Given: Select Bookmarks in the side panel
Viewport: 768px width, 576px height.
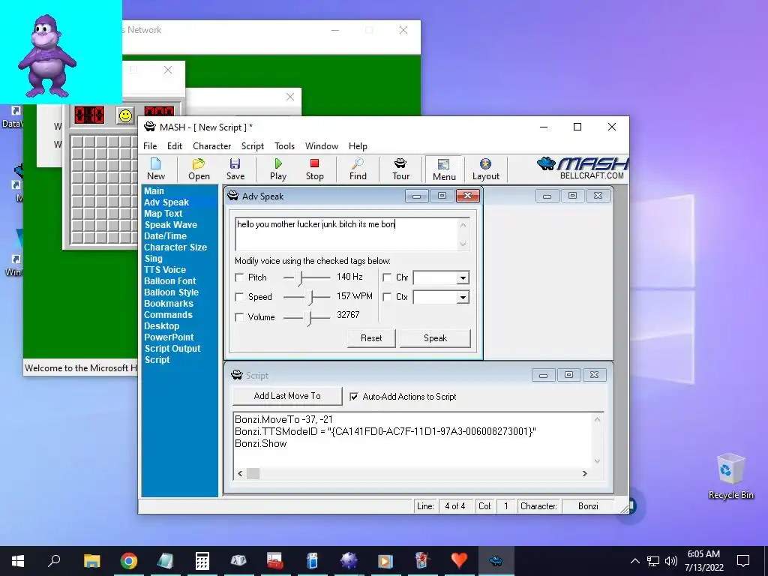Looking at the screenshot, I should [x=169, y=304].
